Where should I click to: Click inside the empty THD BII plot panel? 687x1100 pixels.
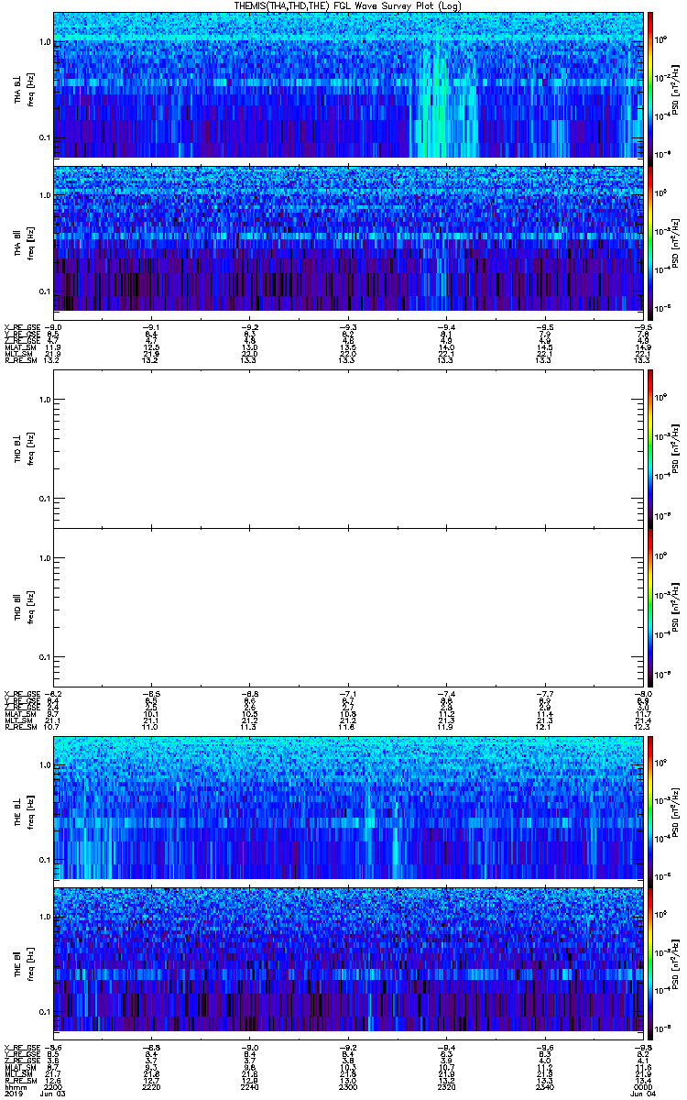(x=349, y=608)
